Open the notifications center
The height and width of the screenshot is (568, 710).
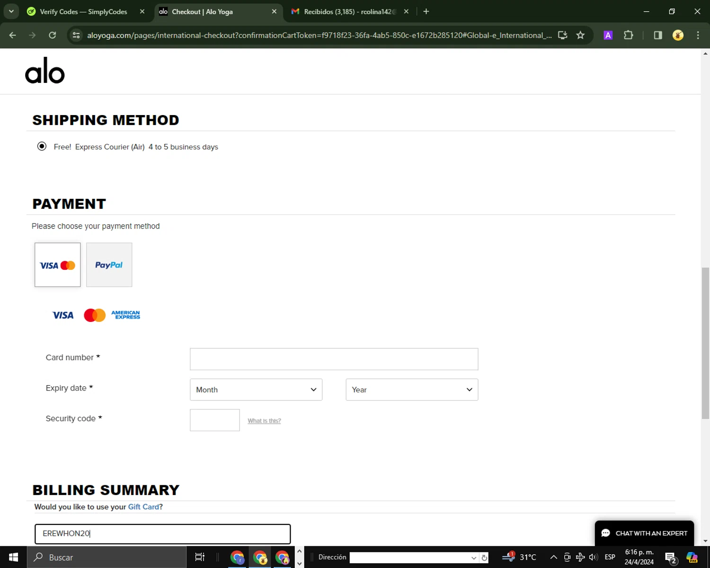click(x=671, y=558)
